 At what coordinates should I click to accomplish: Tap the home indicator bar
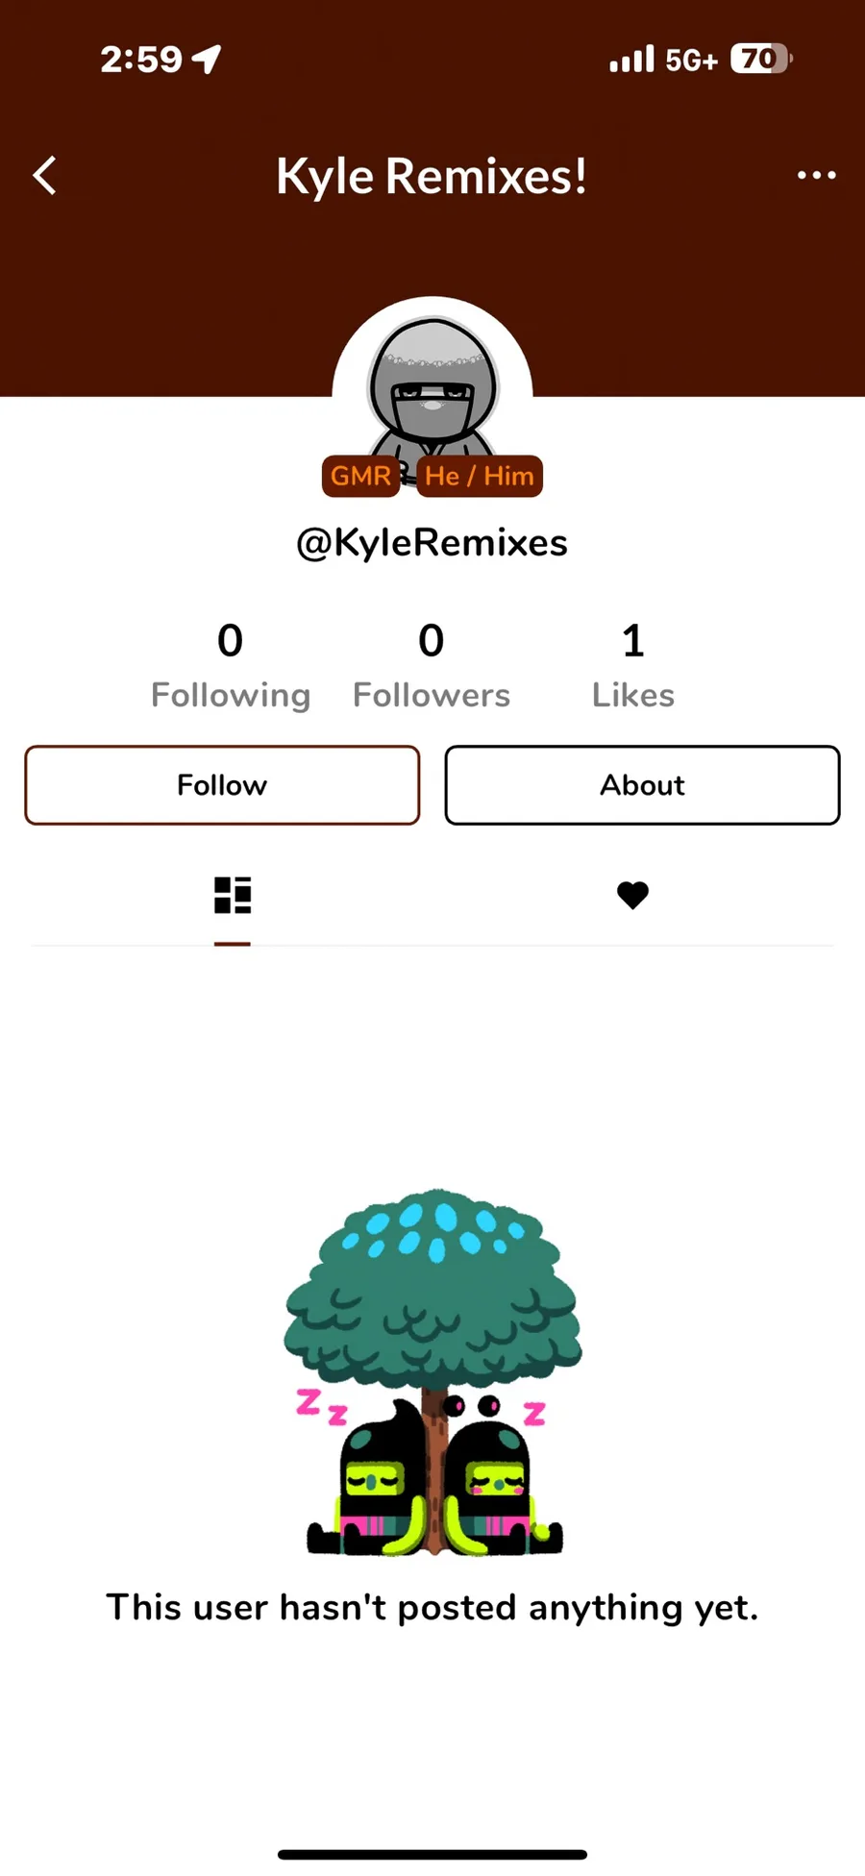pyautogui.click(x=432, y=1855)
